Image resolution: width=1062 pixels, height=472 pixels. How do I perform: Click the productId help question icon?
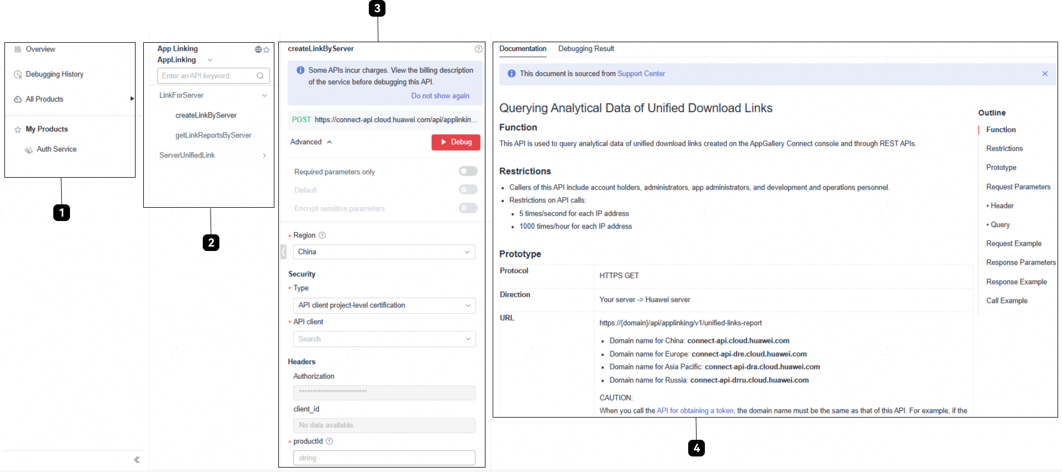329,441
